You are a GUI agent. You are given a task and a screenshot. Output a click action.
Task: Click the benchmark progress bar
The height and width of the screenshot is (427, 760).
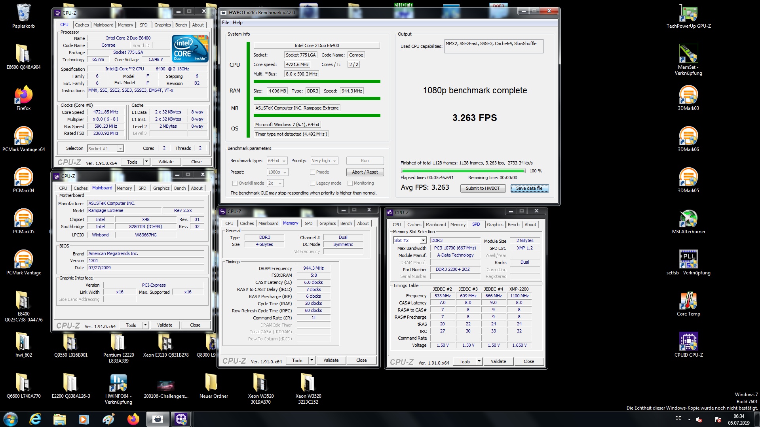click(x=463, y=171)
